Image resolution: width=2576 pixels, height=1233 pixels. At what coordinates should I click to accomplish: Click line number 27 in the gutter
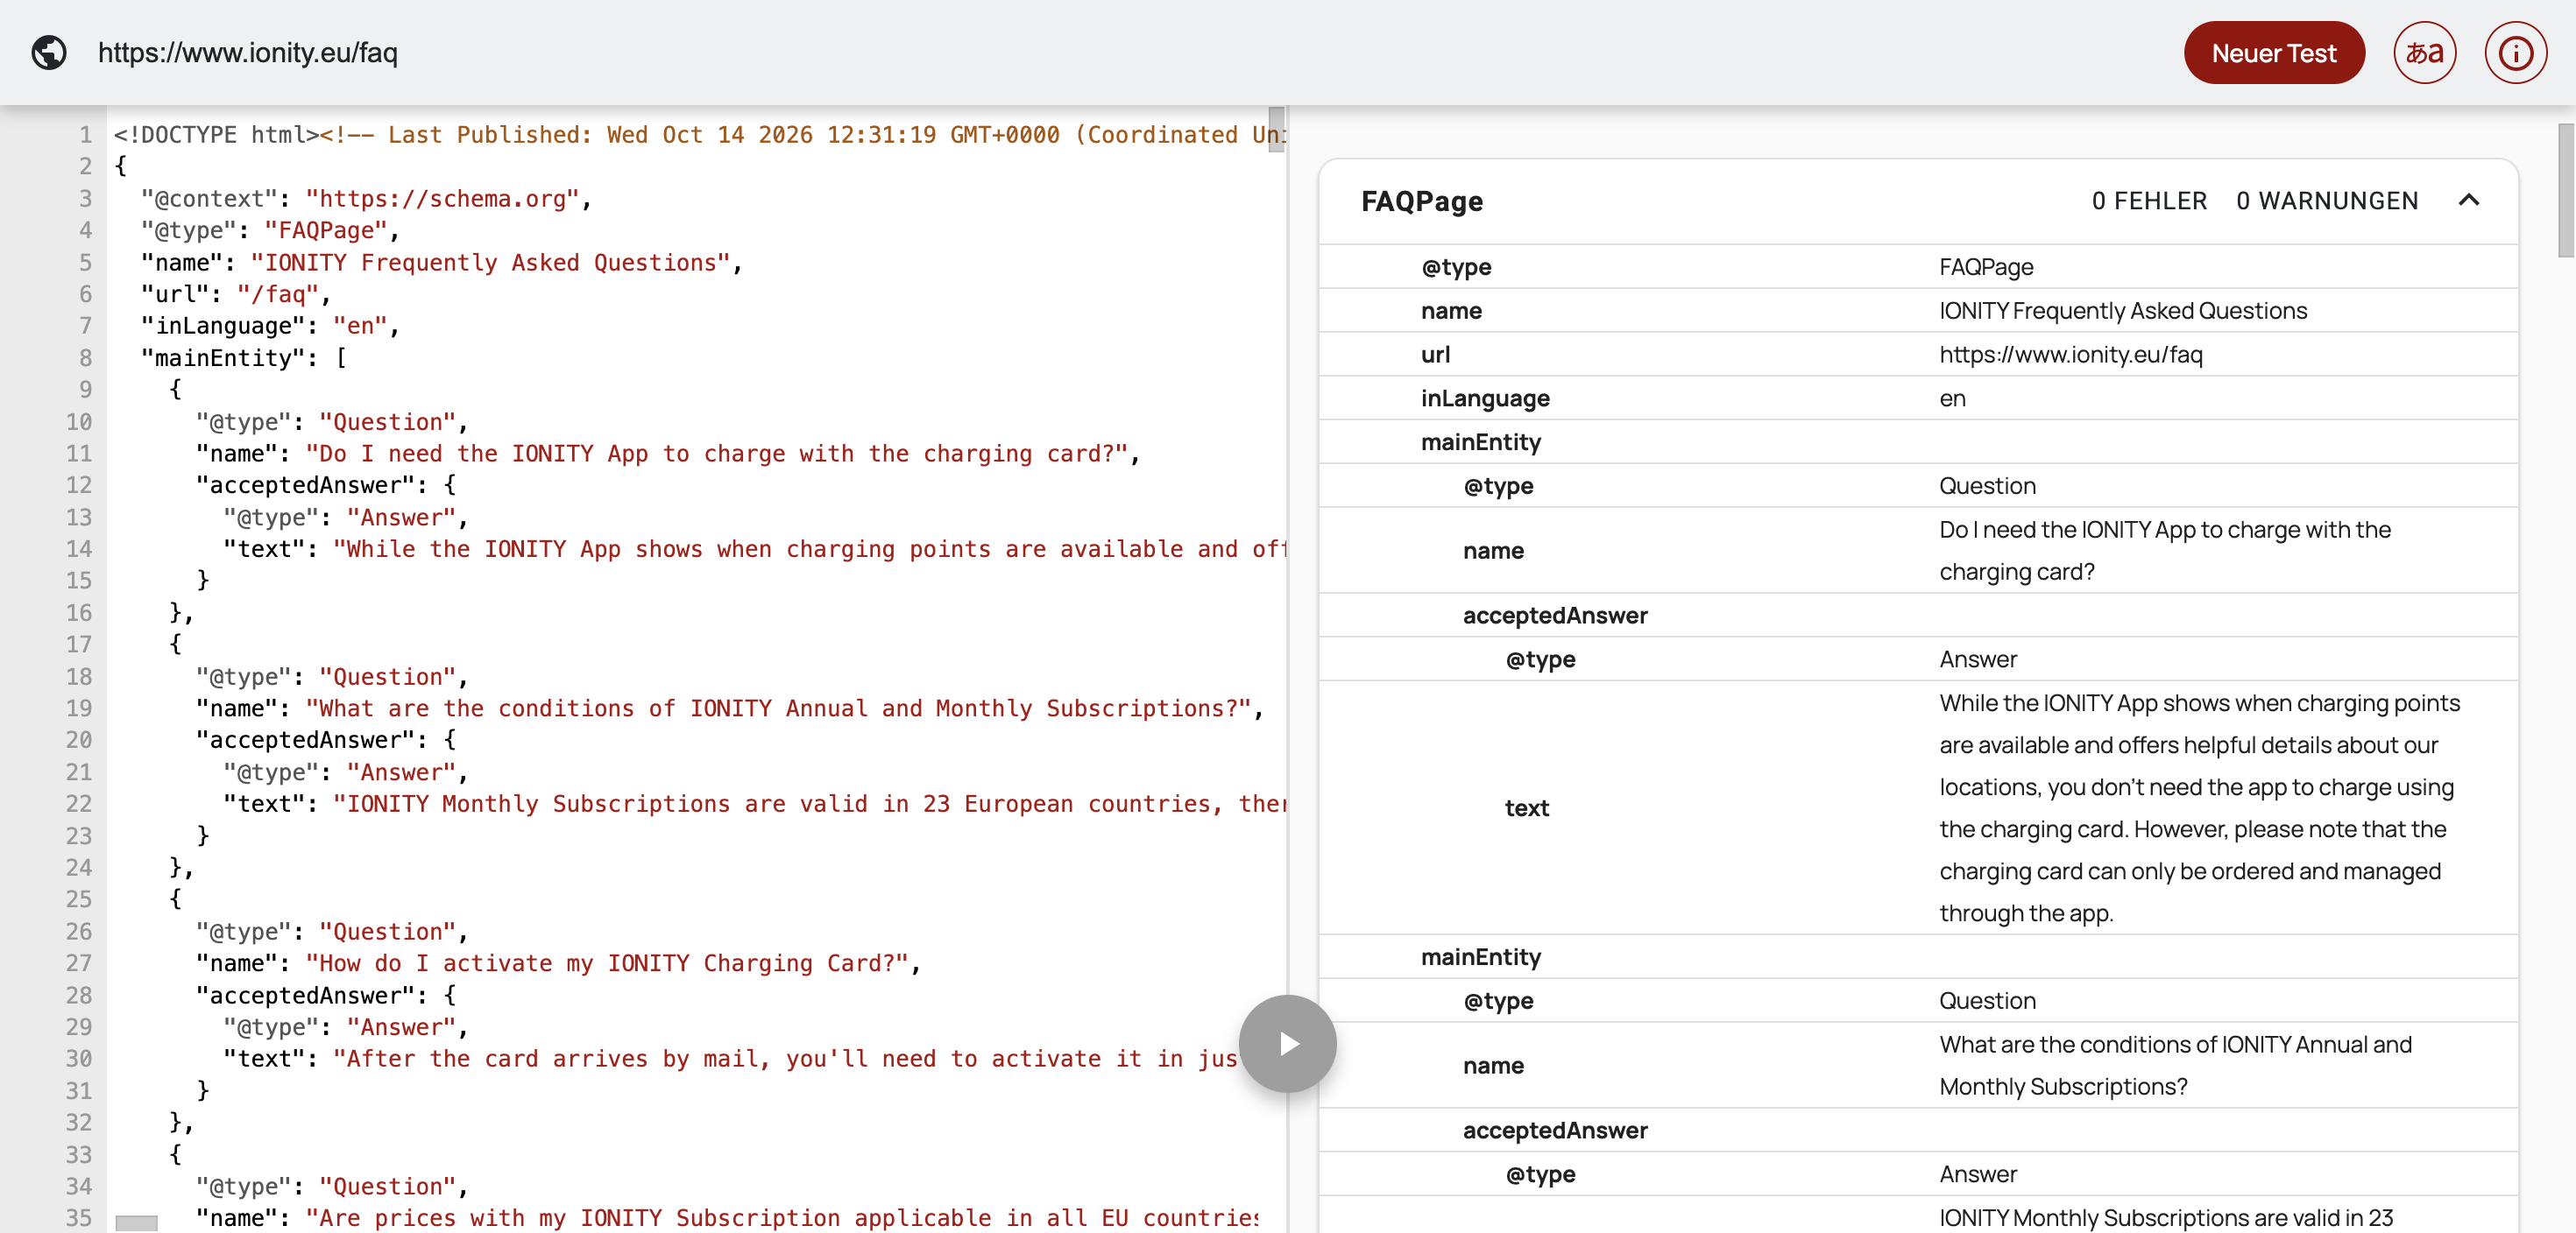pyautogui.click(x=79, y=963)
